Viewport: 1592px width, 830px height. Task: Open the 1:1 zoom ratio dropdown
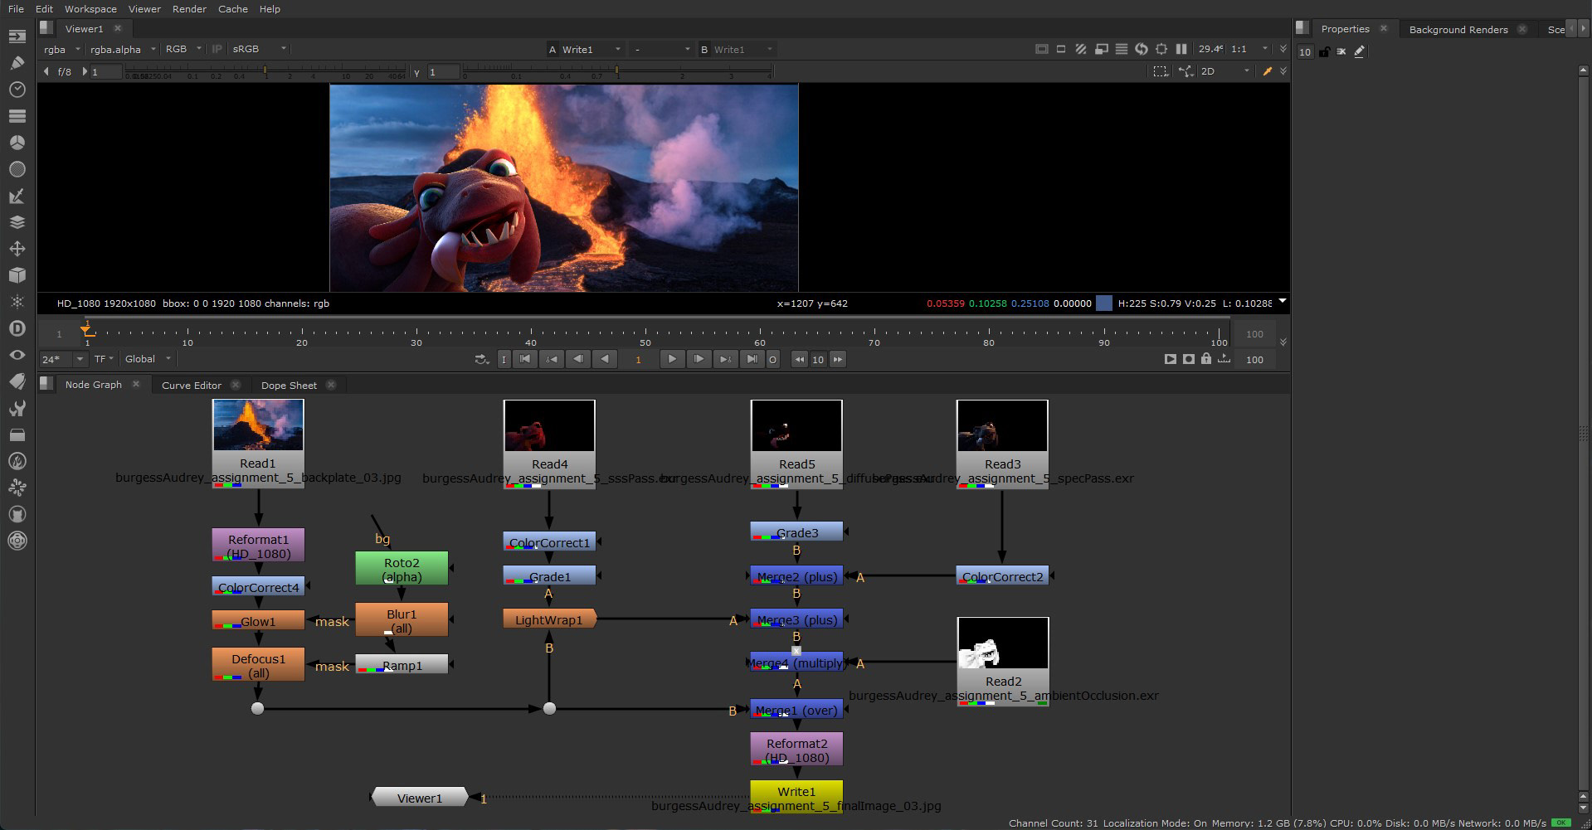1249,49
